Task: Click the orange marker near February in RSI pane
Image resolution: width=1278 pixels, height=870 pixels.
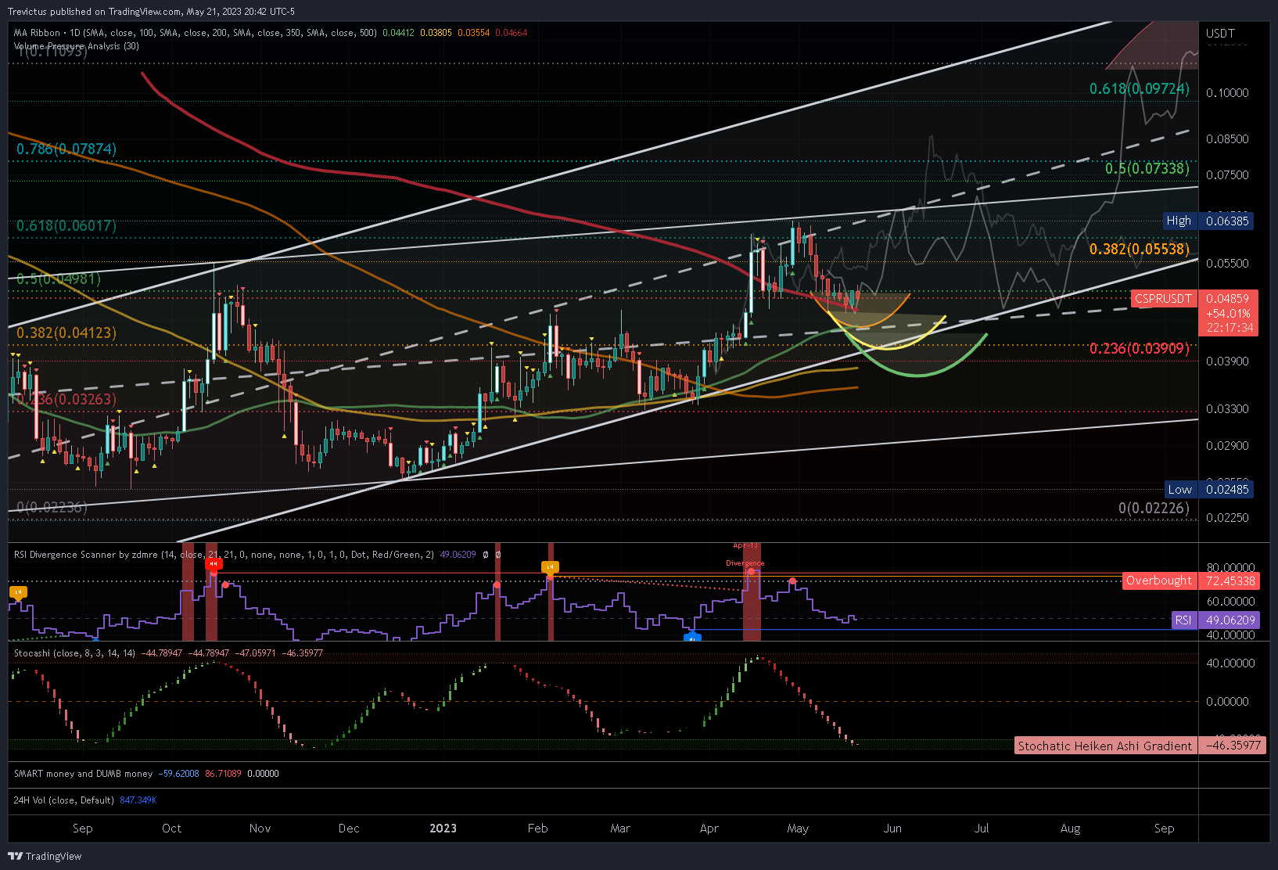Action: 550,566
